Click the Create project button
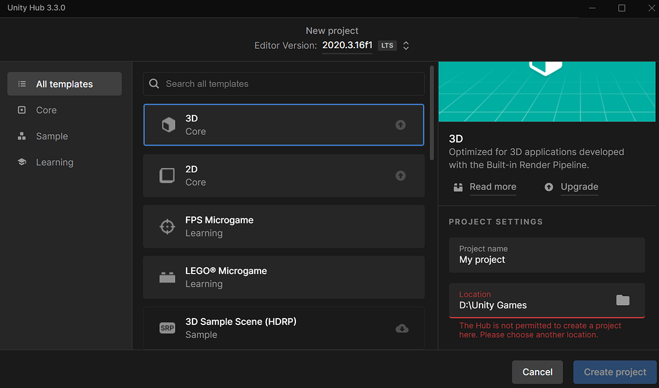This screenshot has height=388, width=659. click(x=614, y=372)
